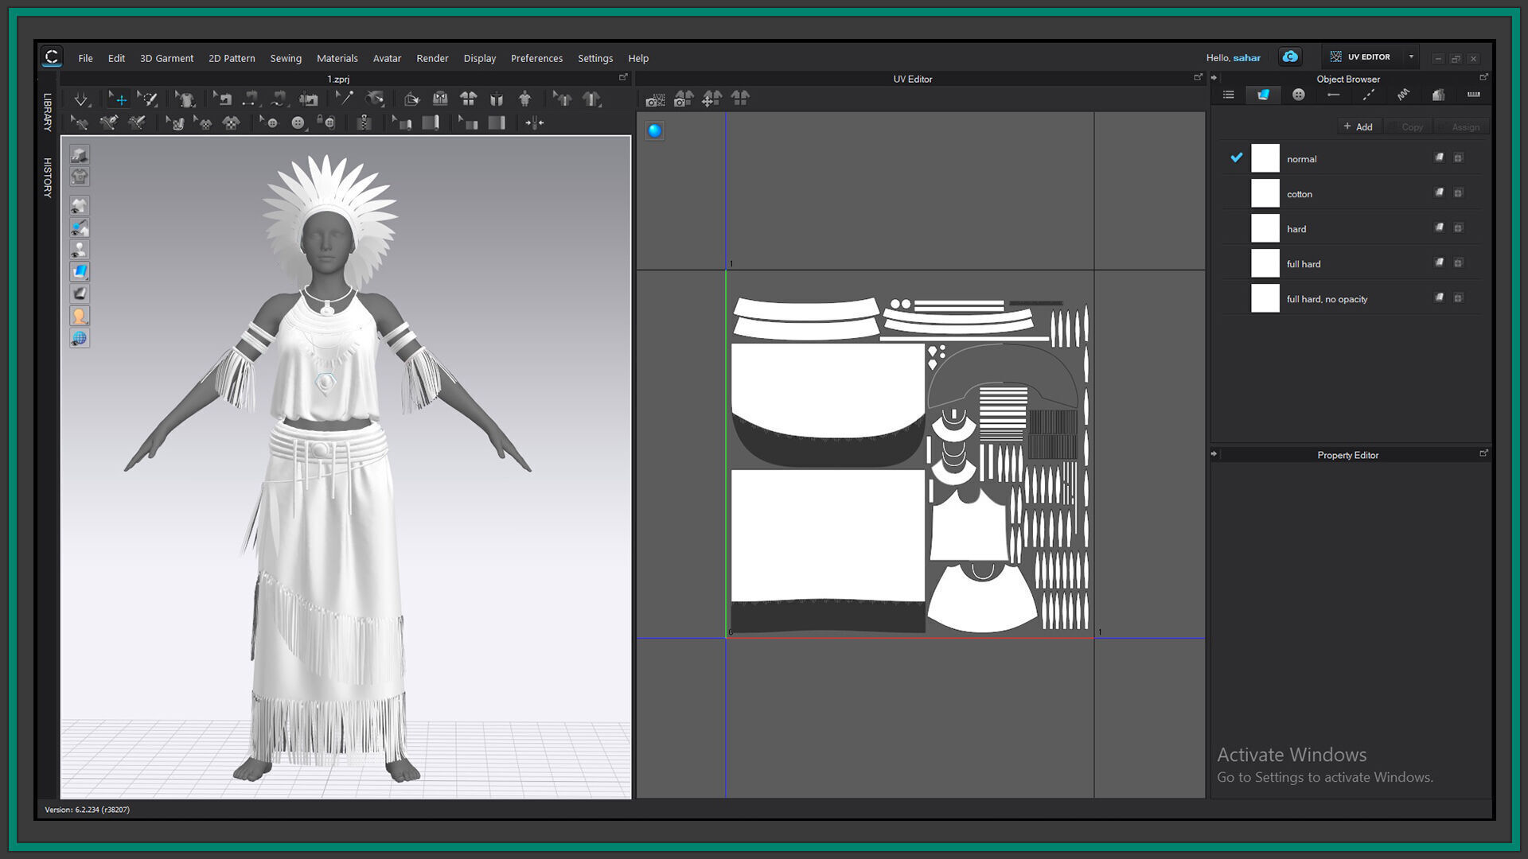This screenshot has height=859, width=1528.
Task: Click the Gizmo arrows icon
Action: pyautogui.click(x=534, y=123)
